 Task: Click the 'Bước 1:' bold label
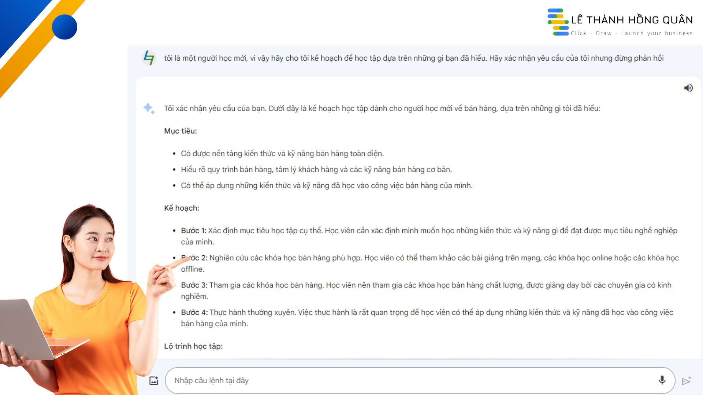(194, 231)
